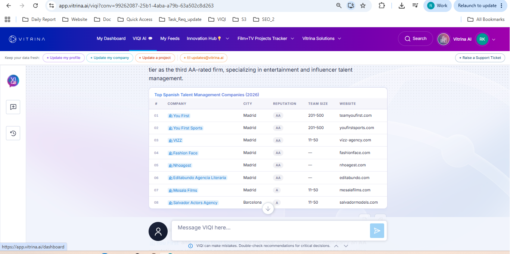Open the My Feeds tab

tap(170, 39)
